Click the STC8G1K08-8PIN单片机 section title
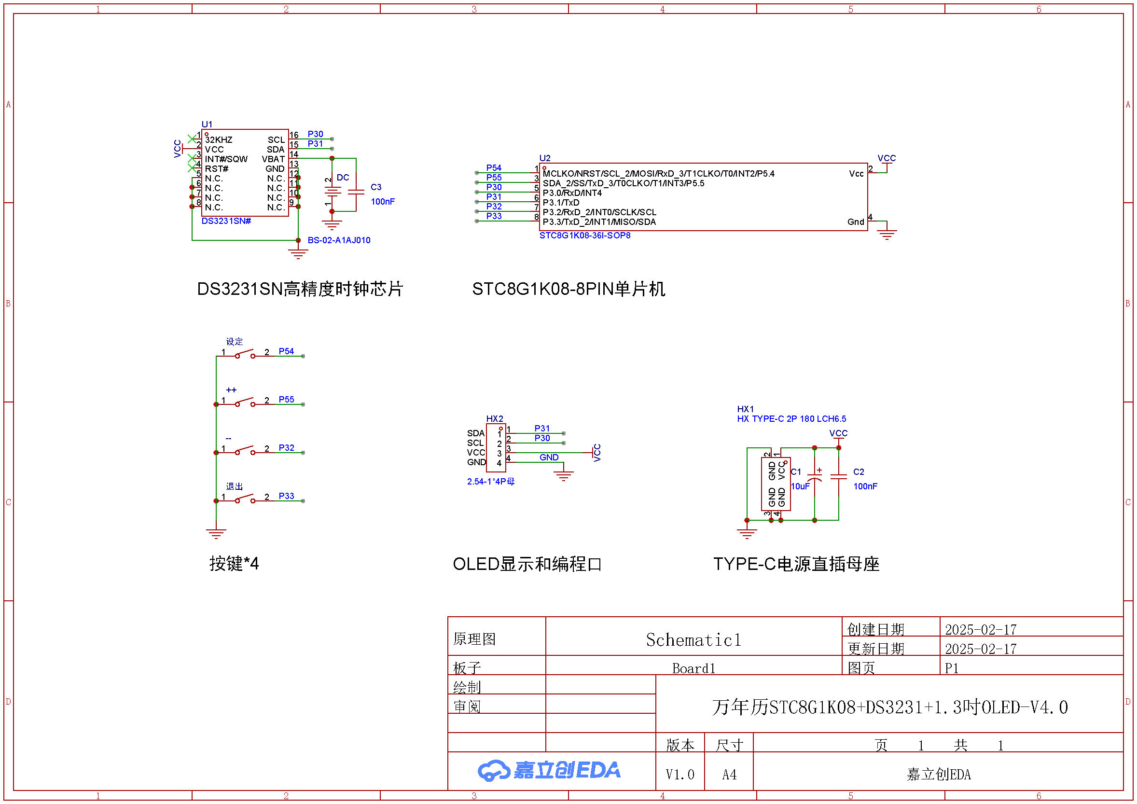The image size is (1137, 804). pos(568,289)
